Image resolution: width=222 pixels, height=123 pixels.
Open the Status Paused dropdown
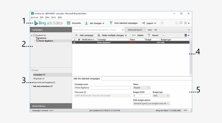(142, 88)
